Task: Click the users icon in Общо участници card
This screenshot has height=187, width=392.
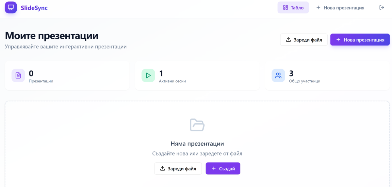Action: 278,75
